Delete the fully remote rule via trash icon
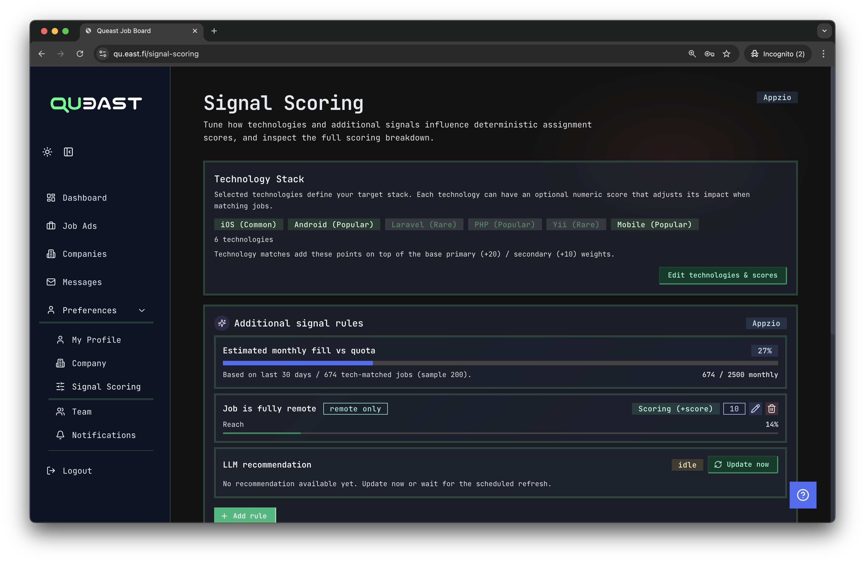Image resolution: width=865 pixels, height=562 pixels. [772, 408]
